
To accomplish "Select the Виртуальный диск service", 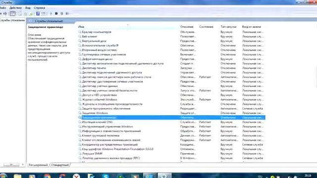I will click(171, 41).
